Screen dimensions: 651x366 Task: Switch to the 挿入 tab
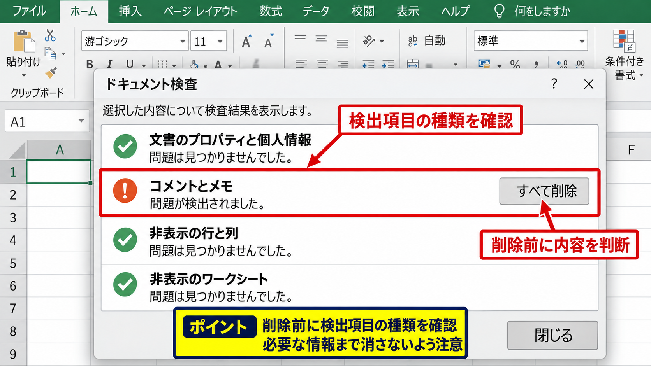tap(130, 11)
